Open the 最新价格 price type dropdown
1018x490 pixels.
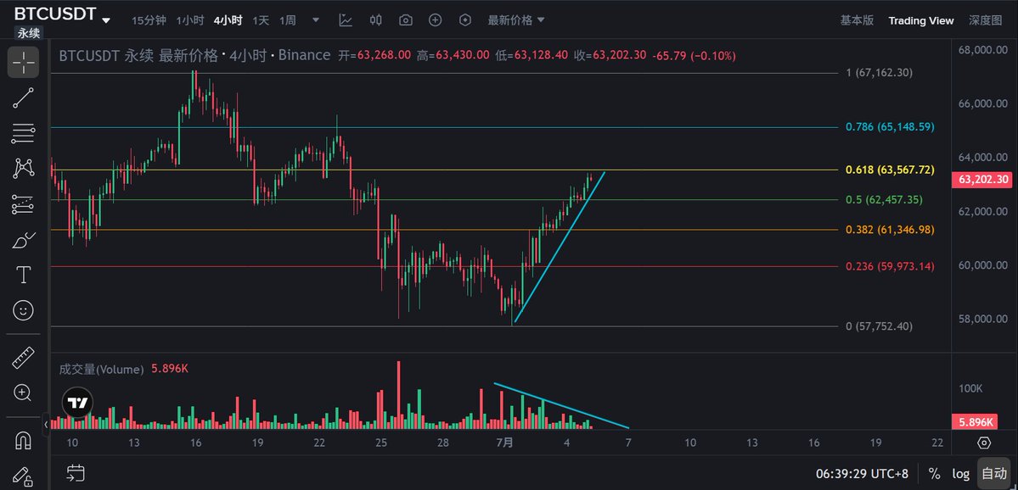(517, 20)
